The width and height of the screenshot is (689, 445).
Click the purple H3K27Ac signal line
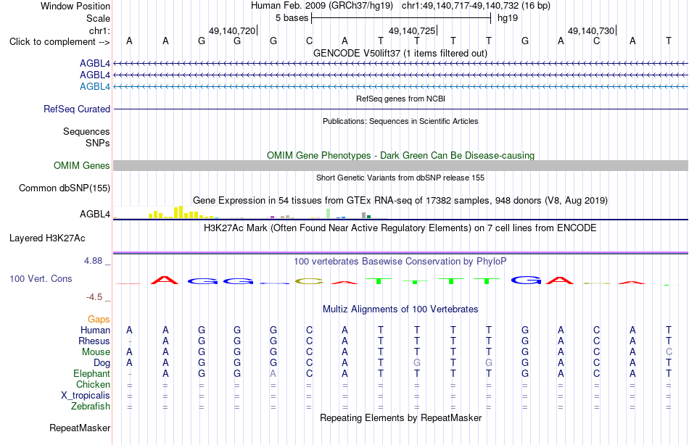(x=400, y=252)
